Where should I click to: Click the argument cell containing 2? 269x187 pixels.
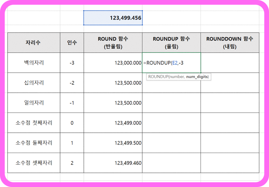click(x=72, y=163)
